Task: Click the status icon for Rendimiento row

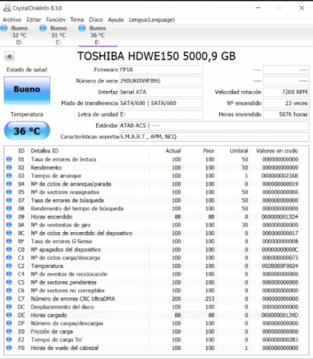Action: point(9,167)
